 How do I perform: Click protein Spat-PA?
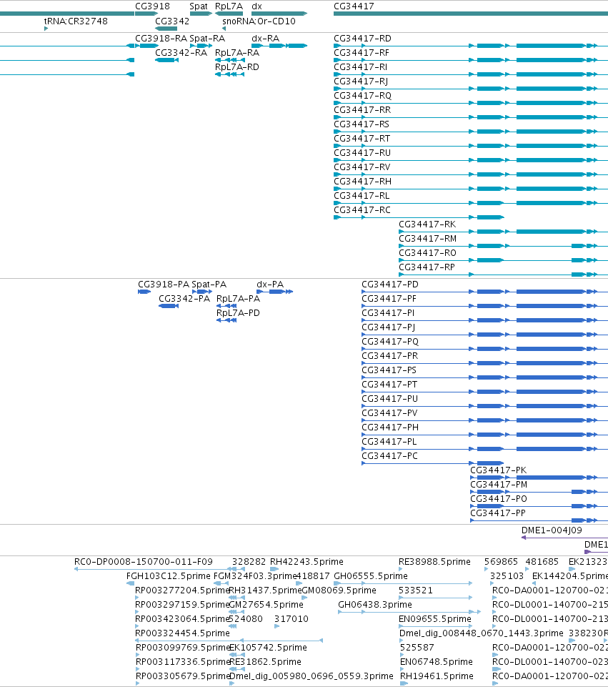pos(209,285)
